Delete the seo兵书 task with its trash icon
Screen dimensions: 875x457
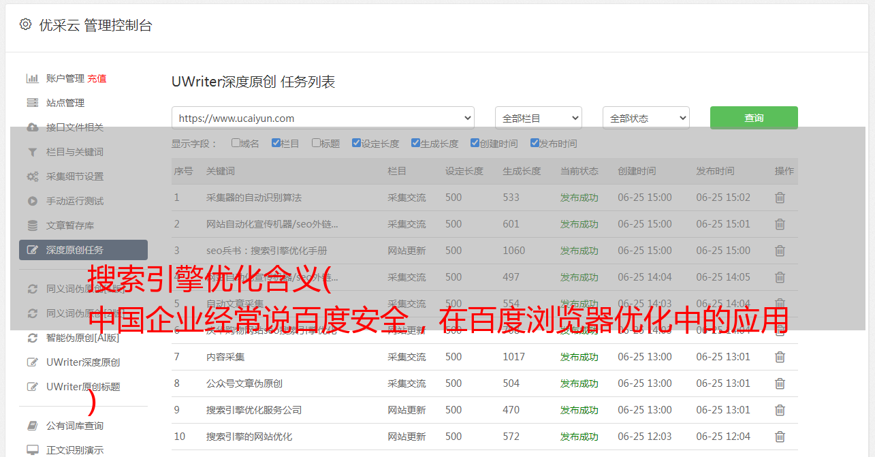[x=780, y=251]
